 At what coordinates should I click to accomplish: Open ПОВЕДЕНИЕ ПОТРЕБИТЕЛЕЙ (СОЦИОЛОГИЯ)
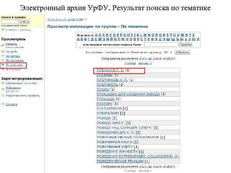click(135, 156)
